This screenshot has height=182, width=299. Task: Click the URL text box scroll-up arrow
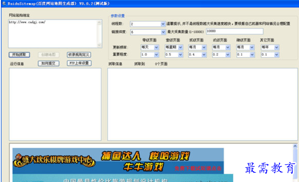tap(100, 23)
